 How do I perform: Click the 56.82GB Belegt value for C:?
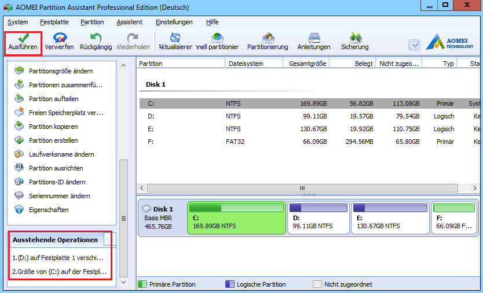click(361, 103)
